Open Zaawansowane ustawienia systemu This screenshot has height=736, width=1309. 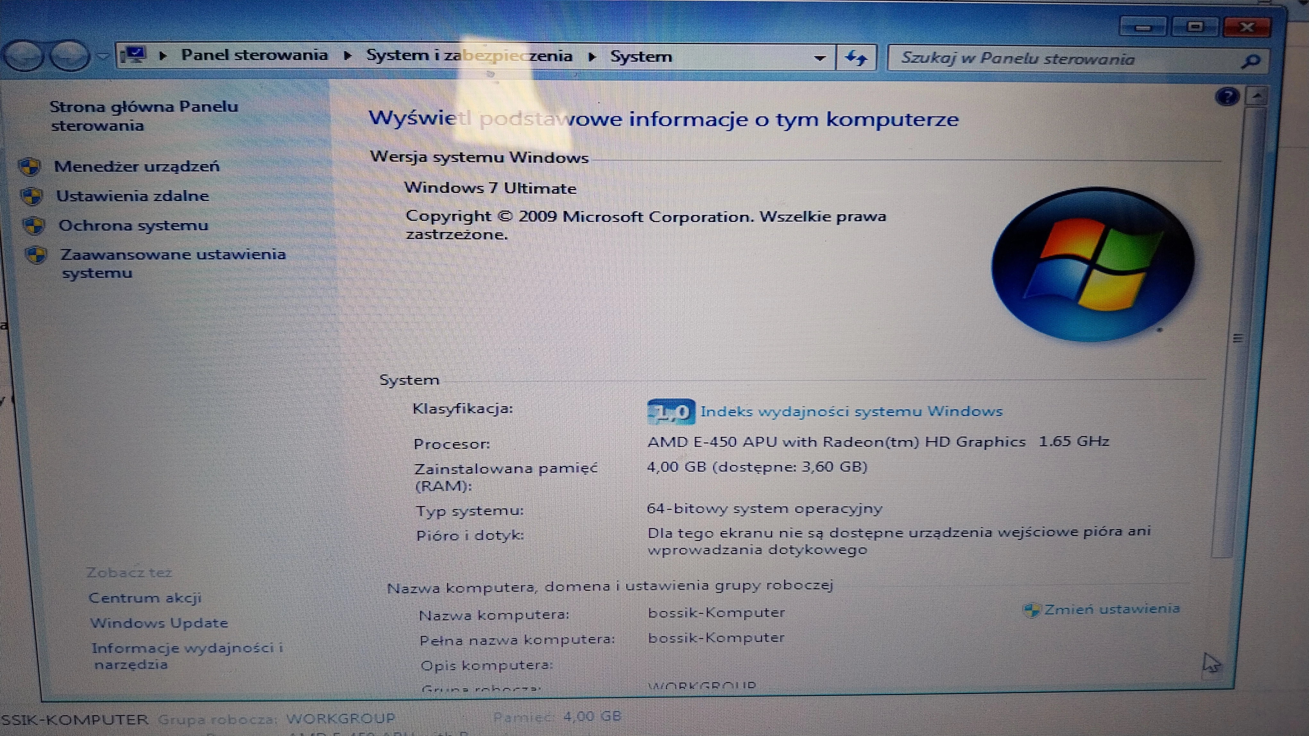click(173, 263)
